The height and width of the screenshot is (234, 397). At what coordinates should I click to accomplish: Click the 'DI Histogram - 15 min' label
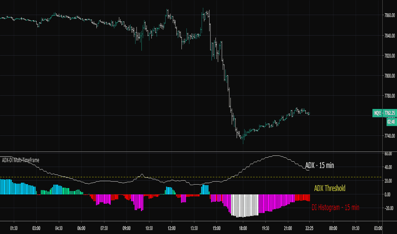(336, 208)
